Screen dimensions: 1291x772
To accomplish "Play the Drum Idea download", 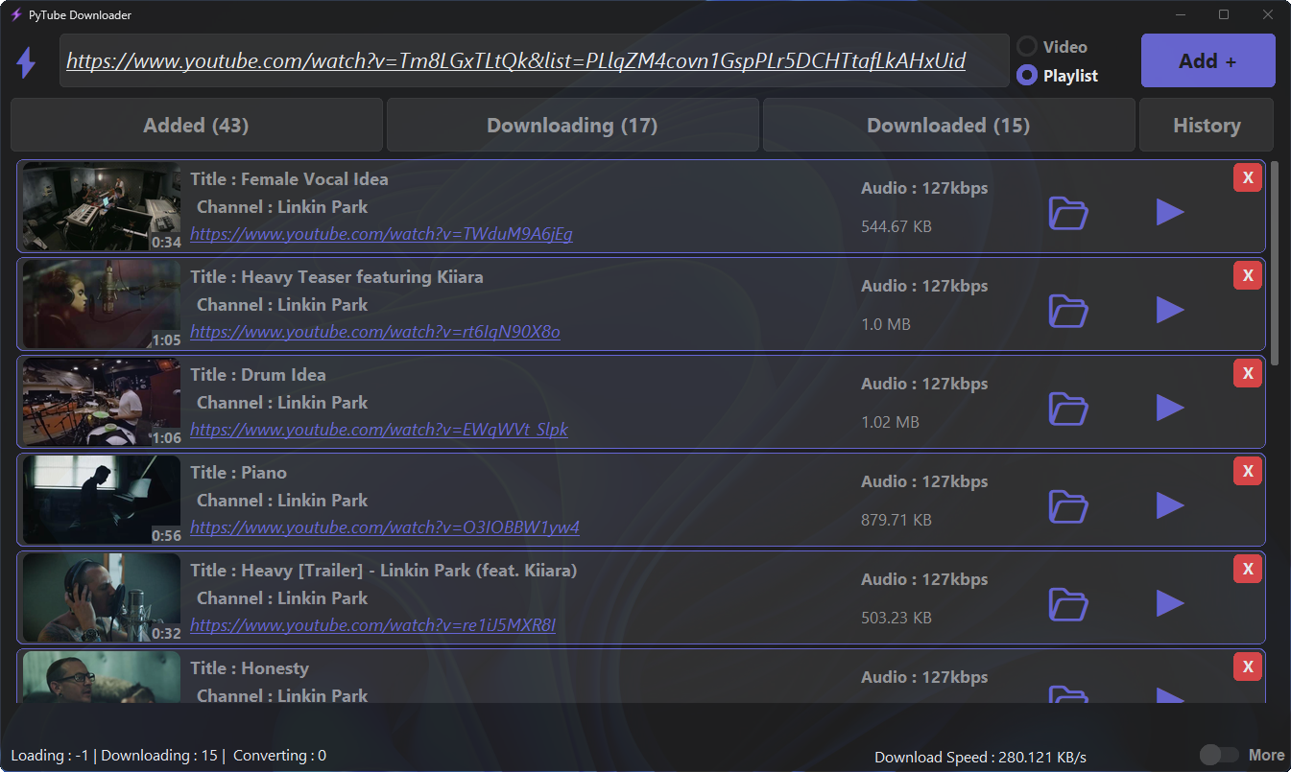I will [1170, 408].
